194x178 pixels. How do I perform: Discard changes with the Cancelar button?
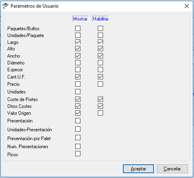point(172,169)
